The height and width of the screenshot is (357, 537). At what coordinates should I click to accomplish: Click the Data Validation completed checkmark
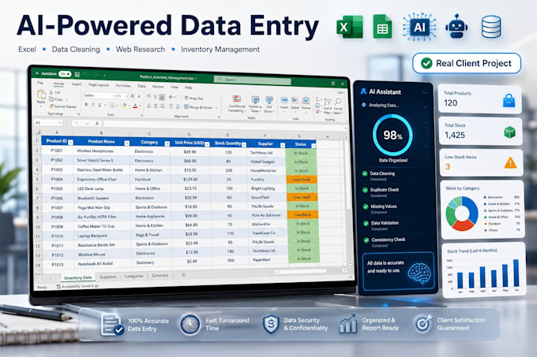point(366,223)
